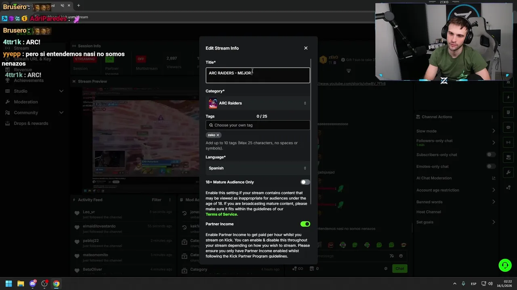Viewport: 517px width, 290px height.
Task: Open the Terms of Service link
Action: tap(222, 214)
